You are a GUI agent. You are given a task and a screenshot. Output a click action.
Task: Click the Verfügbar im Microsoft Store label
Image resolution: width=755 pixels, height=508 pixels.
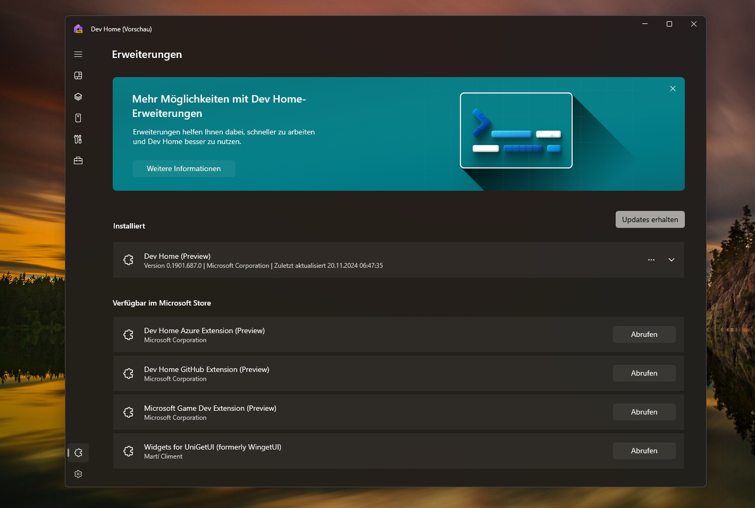click(x=162, y=303)
